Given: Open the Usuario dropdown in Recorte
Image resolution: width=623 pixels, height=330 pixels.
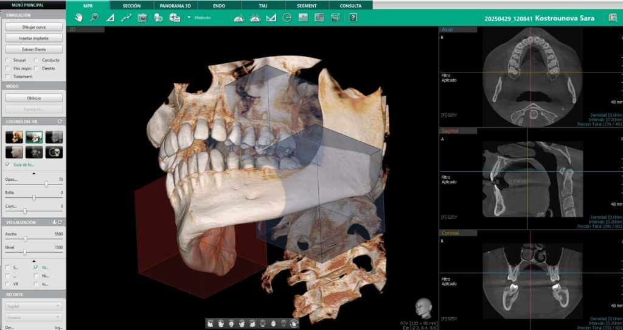Looking at the screenshot, I should pyautogui.click(x=33, y=317).
